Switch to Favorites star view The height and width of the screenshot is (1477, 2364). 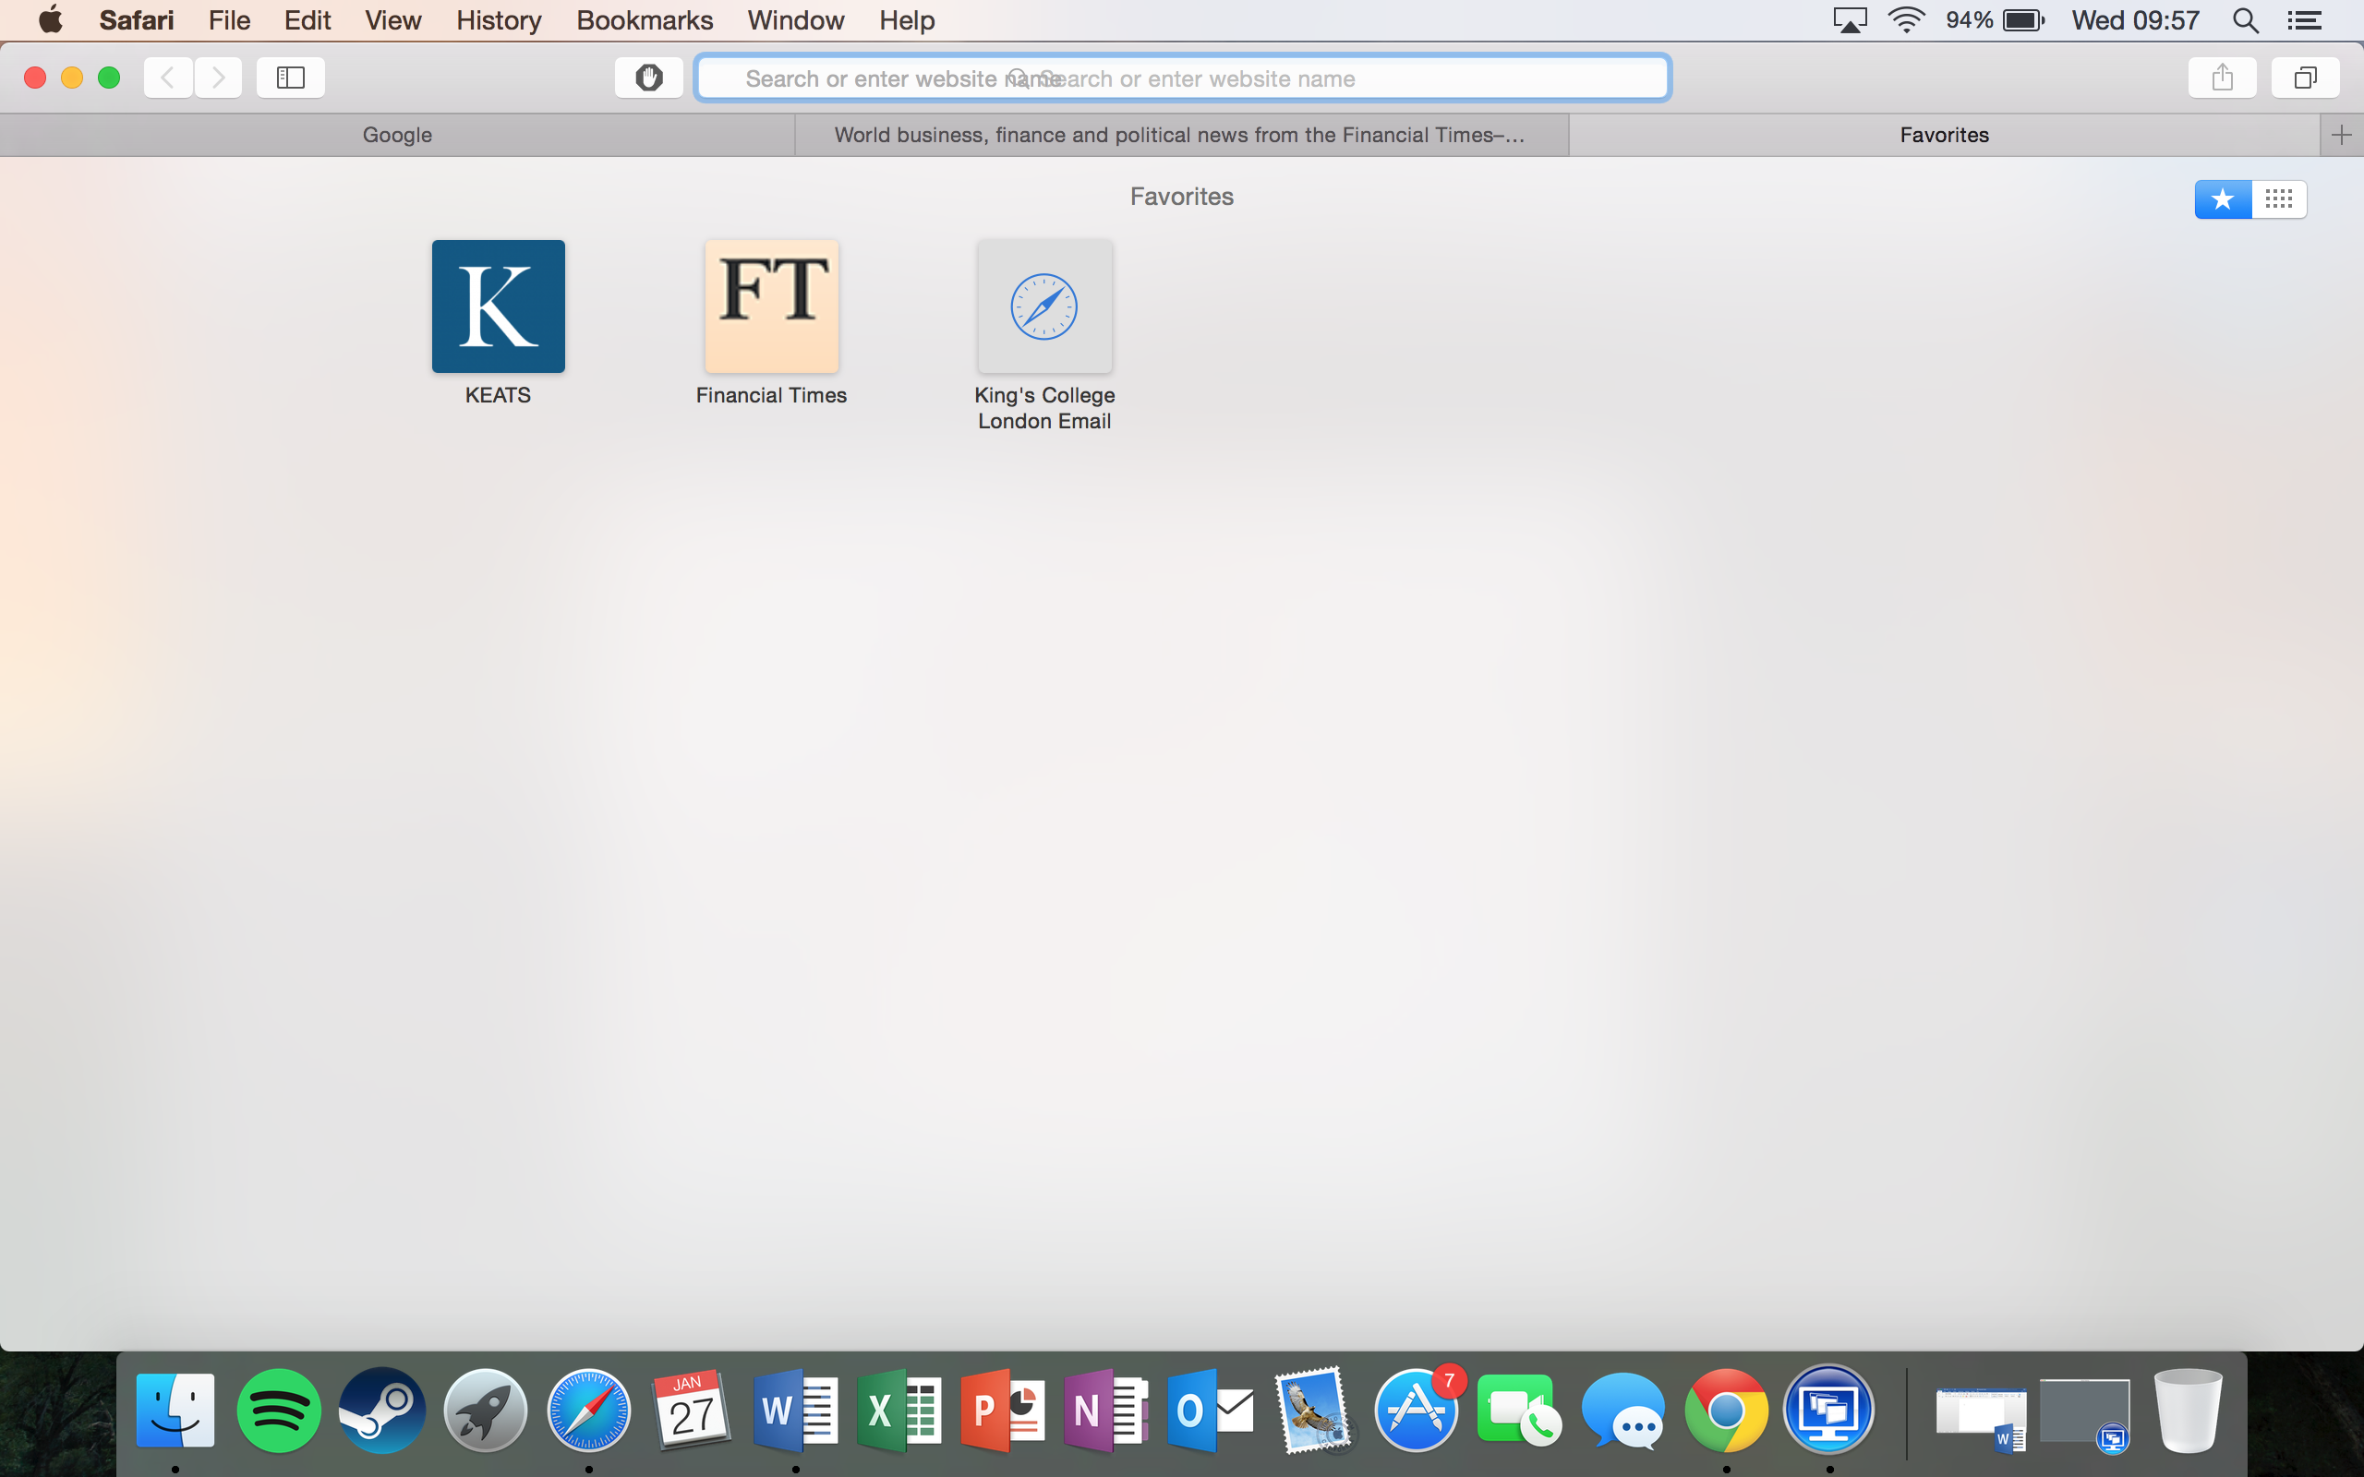point(2223,199)
